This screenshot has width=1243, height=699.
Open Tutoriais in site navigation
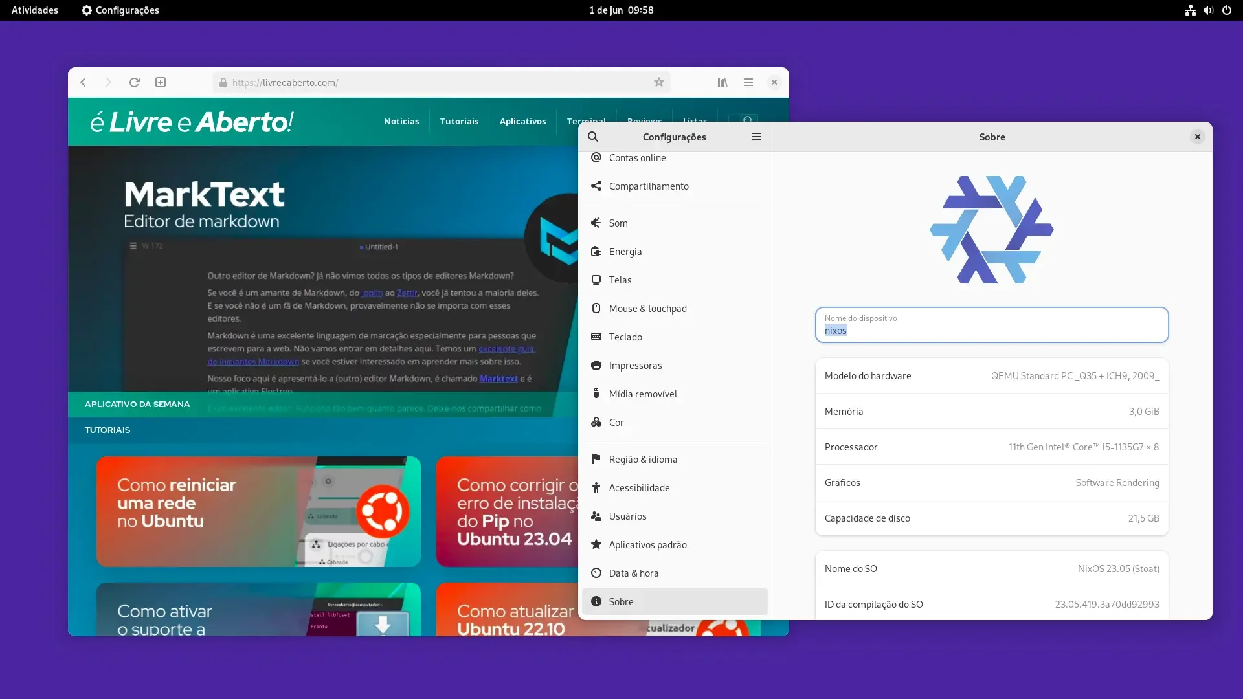click(x=459, y=122)
